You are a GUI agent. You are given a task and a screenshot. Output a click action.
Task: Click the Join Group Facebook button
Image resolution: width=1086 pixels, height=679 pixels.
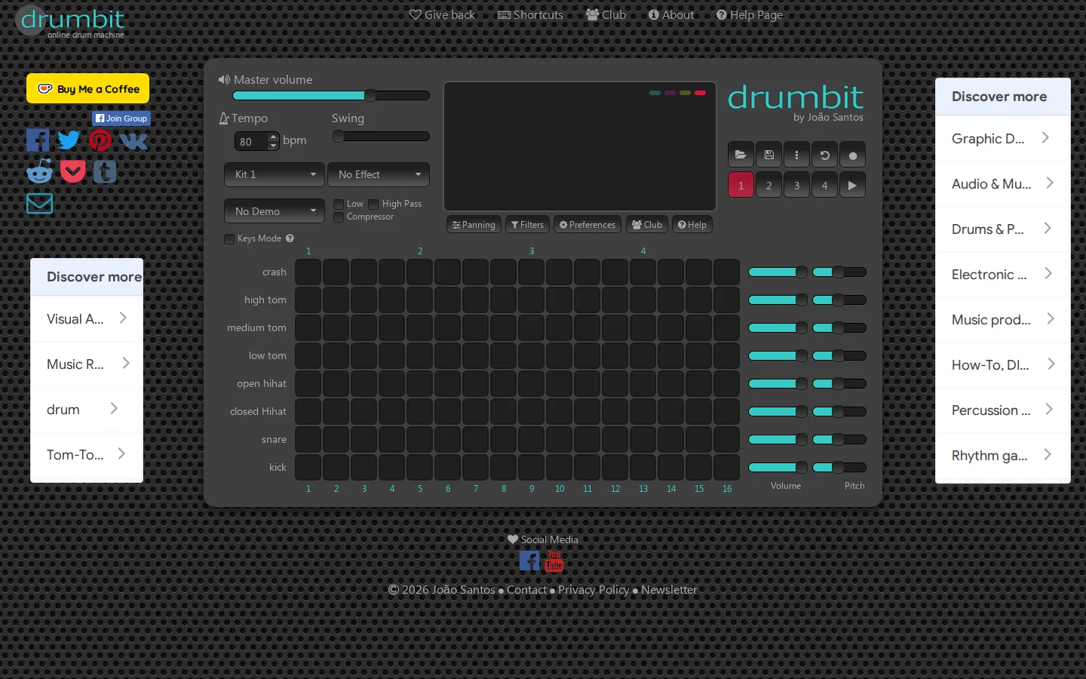121,118
